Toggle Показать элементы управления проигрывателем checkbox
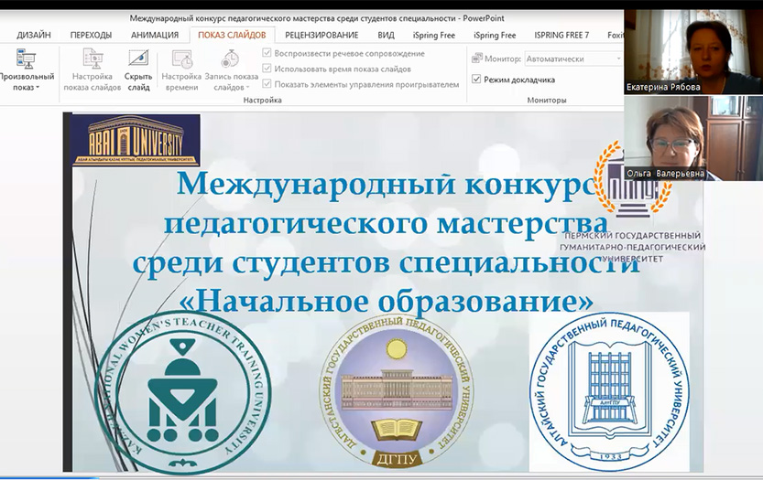This screenshot has width=763, height=480. pos(267,84)
